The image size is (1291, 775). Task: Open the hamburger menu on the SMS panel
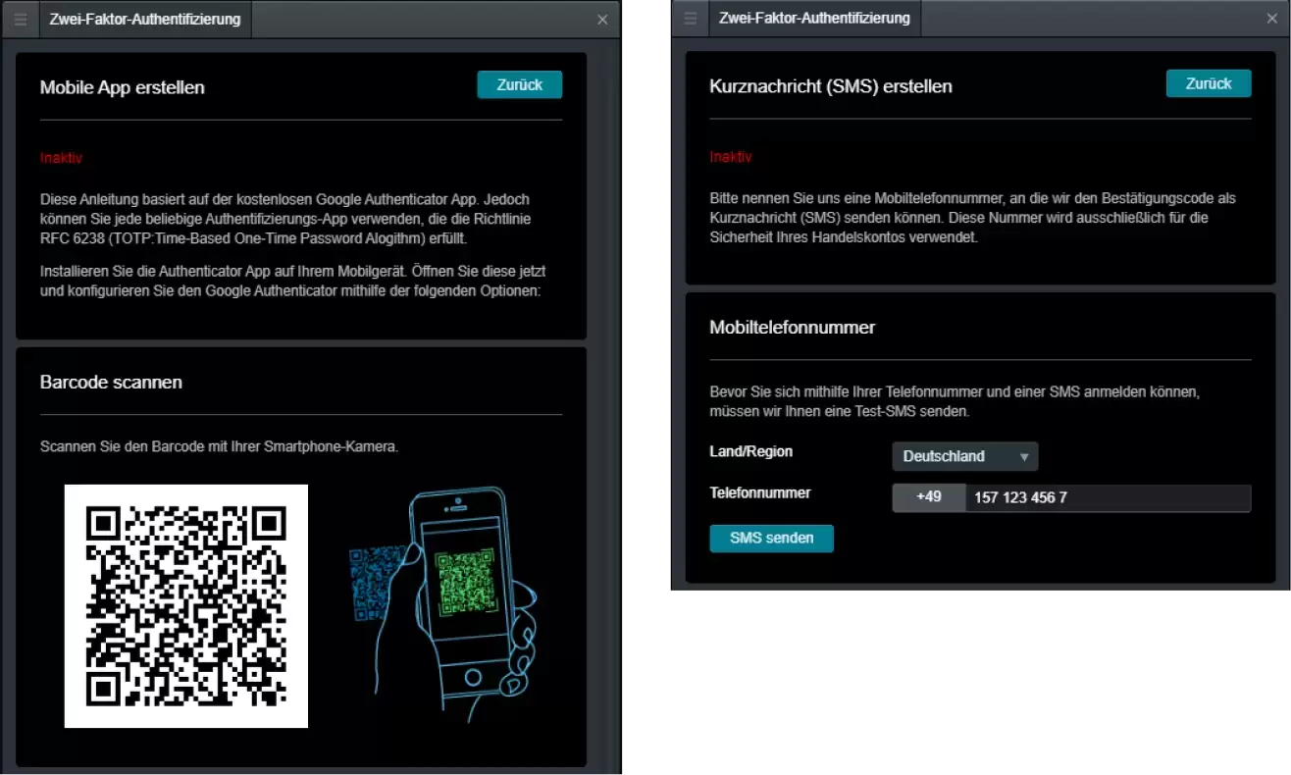coord(690,19)
